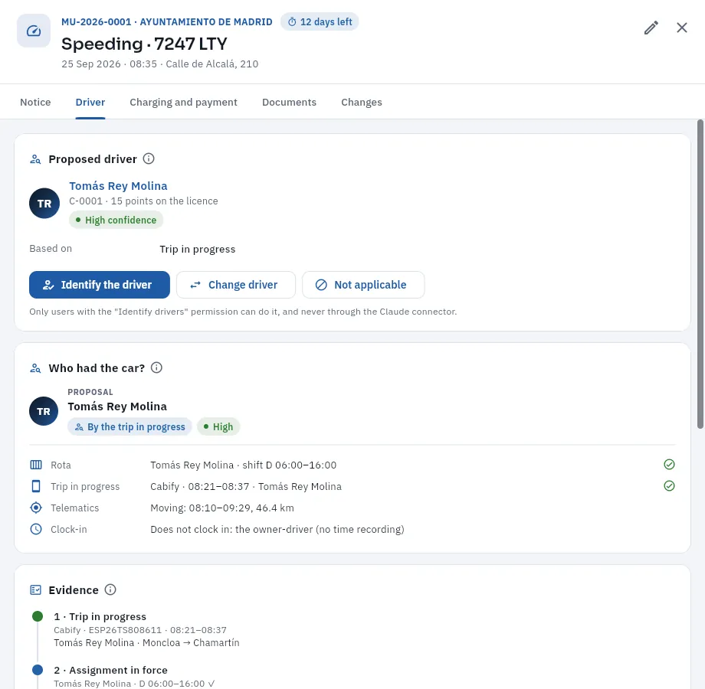Click the Clock-in clock icon

pos(36,529)
